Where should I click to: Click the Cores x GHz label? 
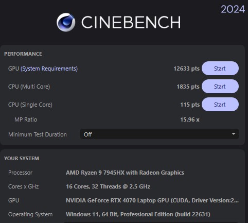(24, 186)
